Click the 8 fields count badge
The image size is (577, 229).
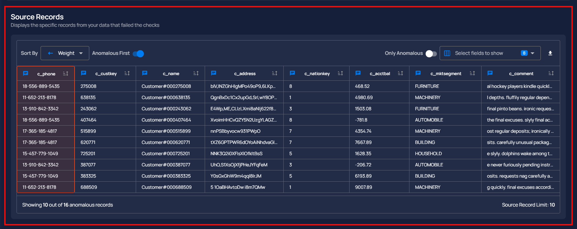tap(524, 53)
